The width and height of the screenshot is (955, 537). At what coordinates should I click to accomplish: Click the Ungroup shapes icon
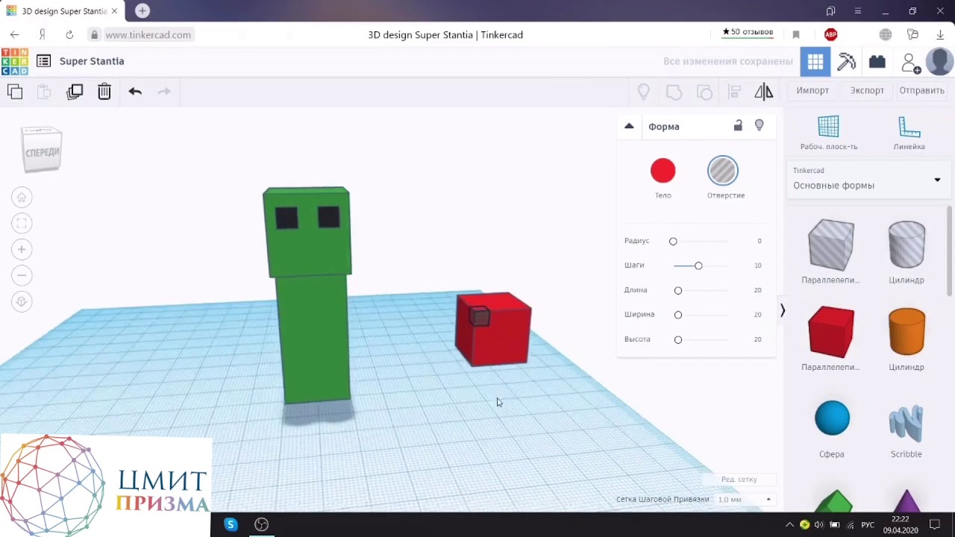704,91
